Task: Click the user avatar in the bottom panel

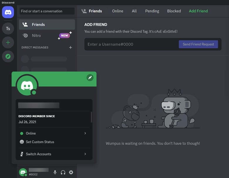Action: pyautogui.click(x=23, y=172)
